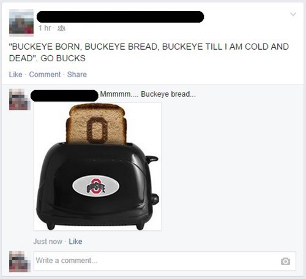The height and width of the screenshot is (279, 306).
Task: Click the Write a comment field
Action: [x=165, y=261]
